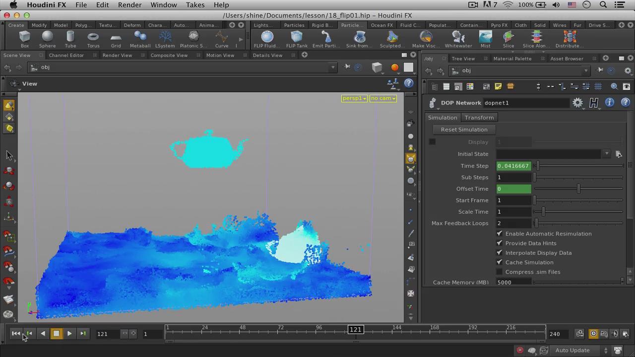Screen dimensions: 635x357
Task: Click the Start Frame input field
Action: [514, 200]
